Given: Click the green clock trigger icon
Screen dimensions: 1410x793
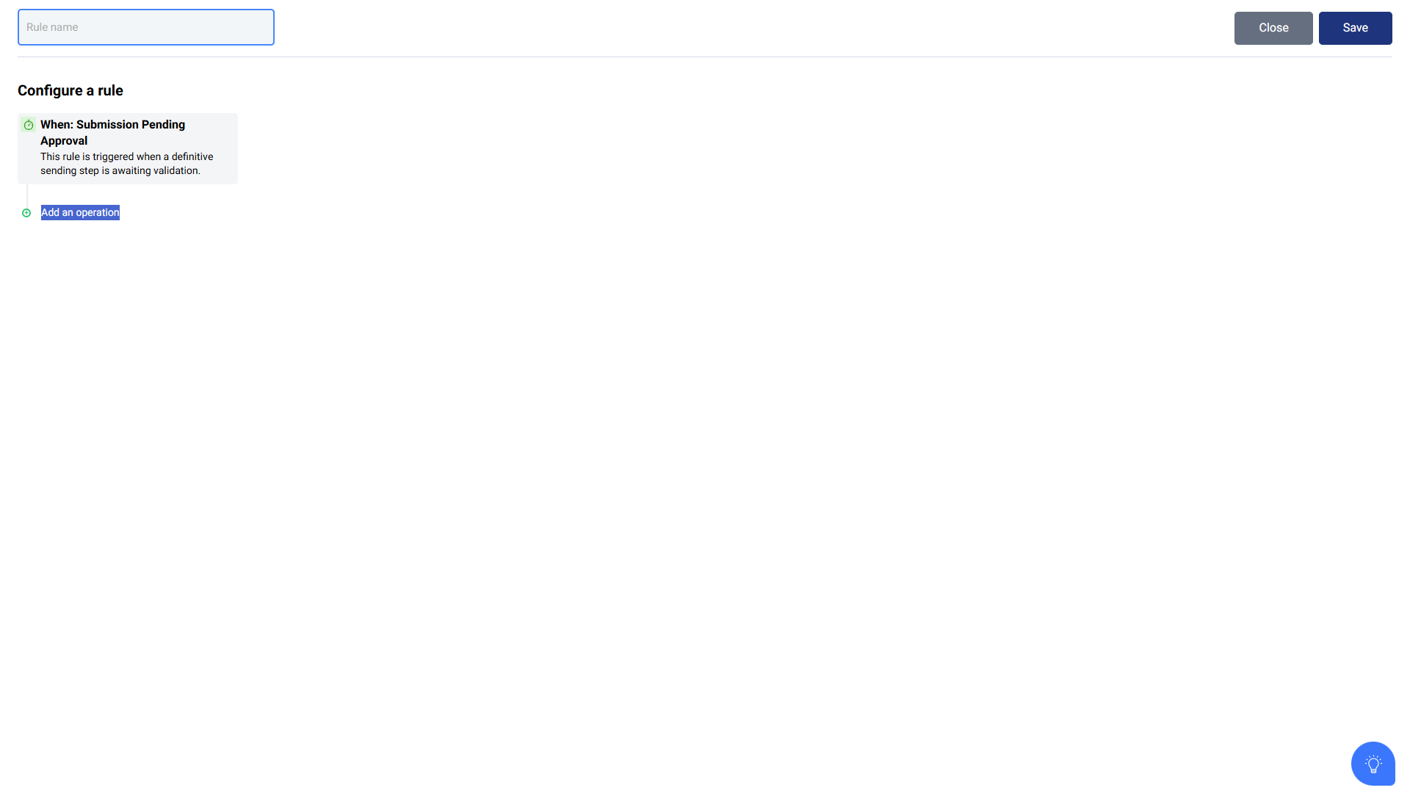Looking at the screenshot, I should [x=29, y=125].
